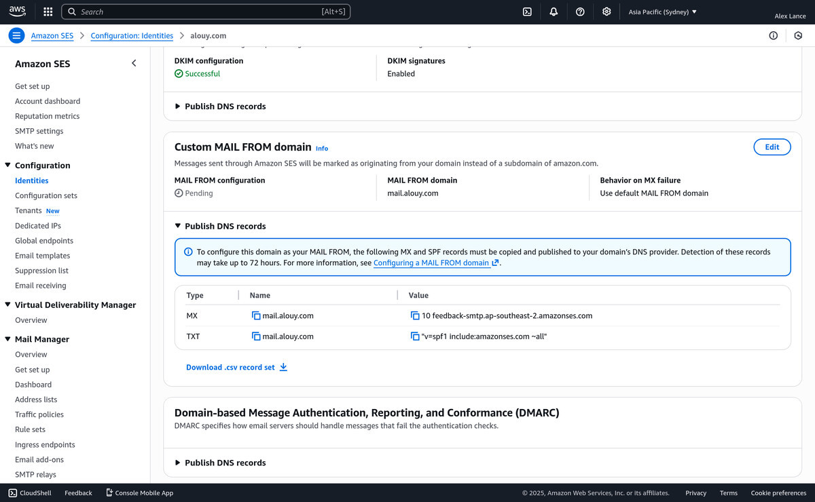Copy the SPF TXT record value
Screen dimensions: 815x502
pyautogui.click(x=415, y=336)
